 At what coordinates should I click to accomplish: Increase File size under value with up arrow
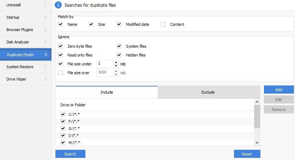click(x=116, y=62)
